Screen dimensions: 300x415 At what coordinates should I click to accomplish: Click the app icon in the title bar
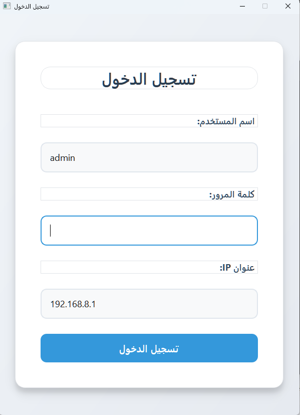pos(7,6)
